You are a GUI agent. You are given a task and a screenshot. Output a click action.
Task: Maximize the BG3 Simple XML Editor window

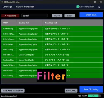point(95,2)
